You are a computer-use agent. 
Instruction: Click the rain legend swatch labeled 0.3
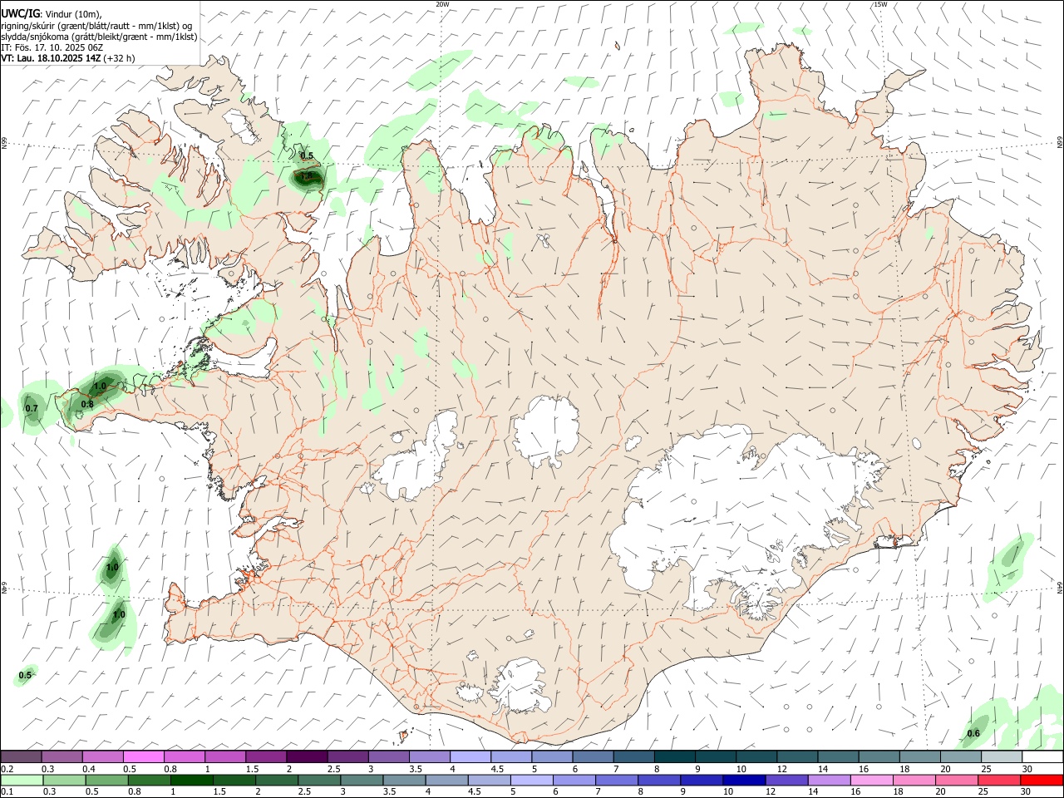(65, 781)
